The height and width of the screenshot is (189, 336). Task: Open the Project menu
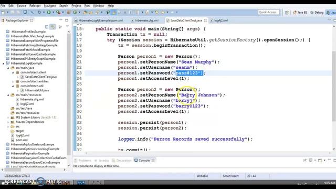76,6
